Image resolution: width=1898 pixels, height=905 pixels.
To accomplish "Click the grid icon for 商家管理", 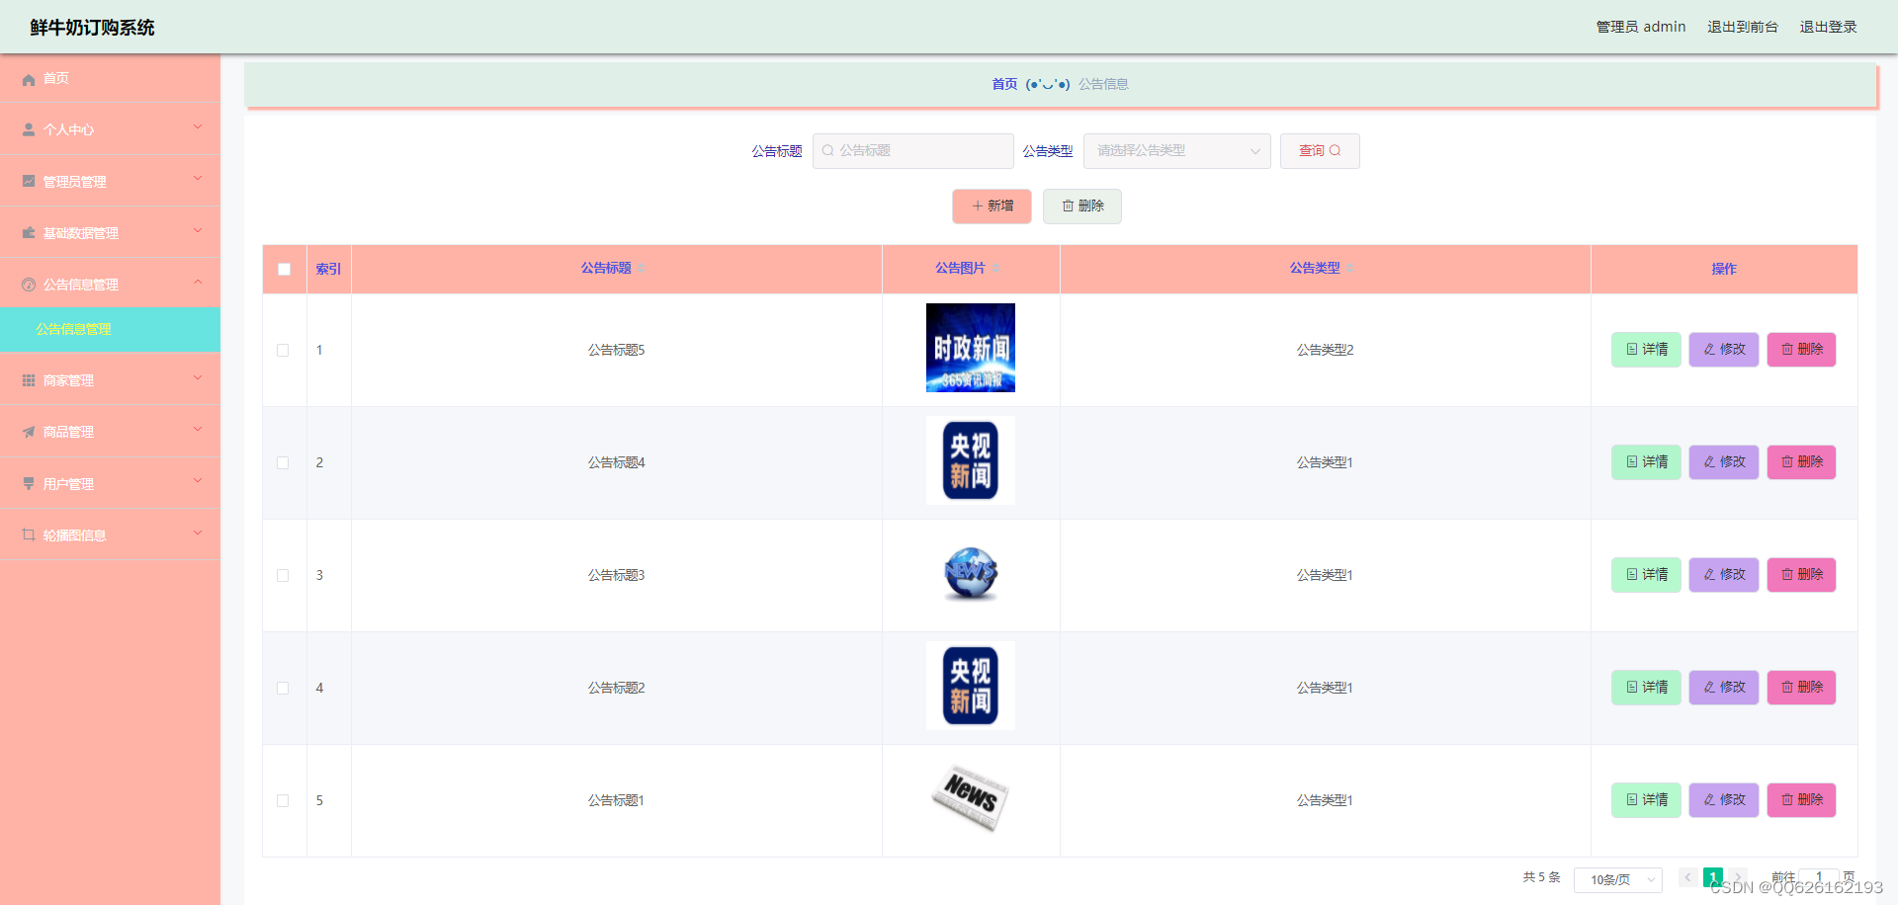I will click(x=29, y=380).
